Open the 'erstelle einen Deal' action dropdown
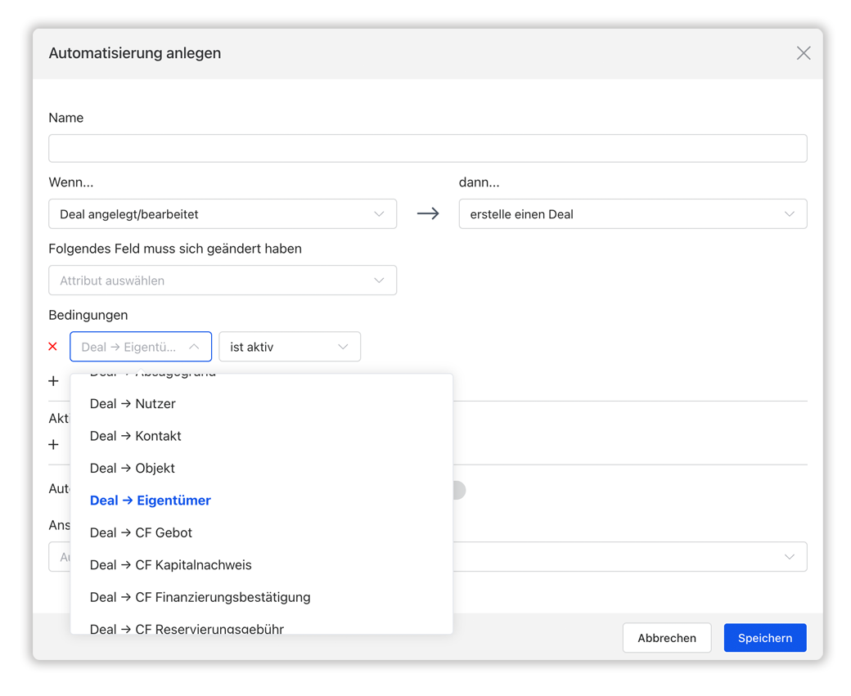This screenshot has width=851, height=696. tap(633, 214)
